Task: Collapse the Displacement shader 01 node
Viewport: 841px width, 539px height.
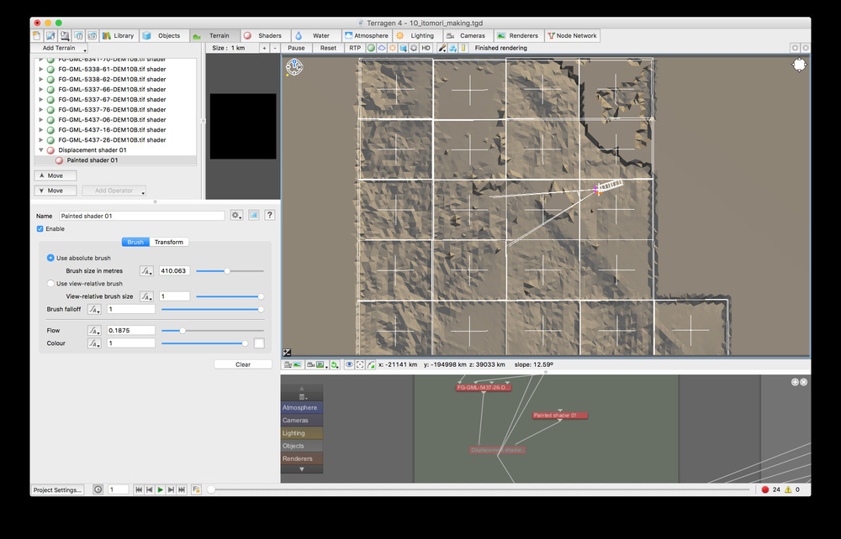Action: tap(40, 150)
